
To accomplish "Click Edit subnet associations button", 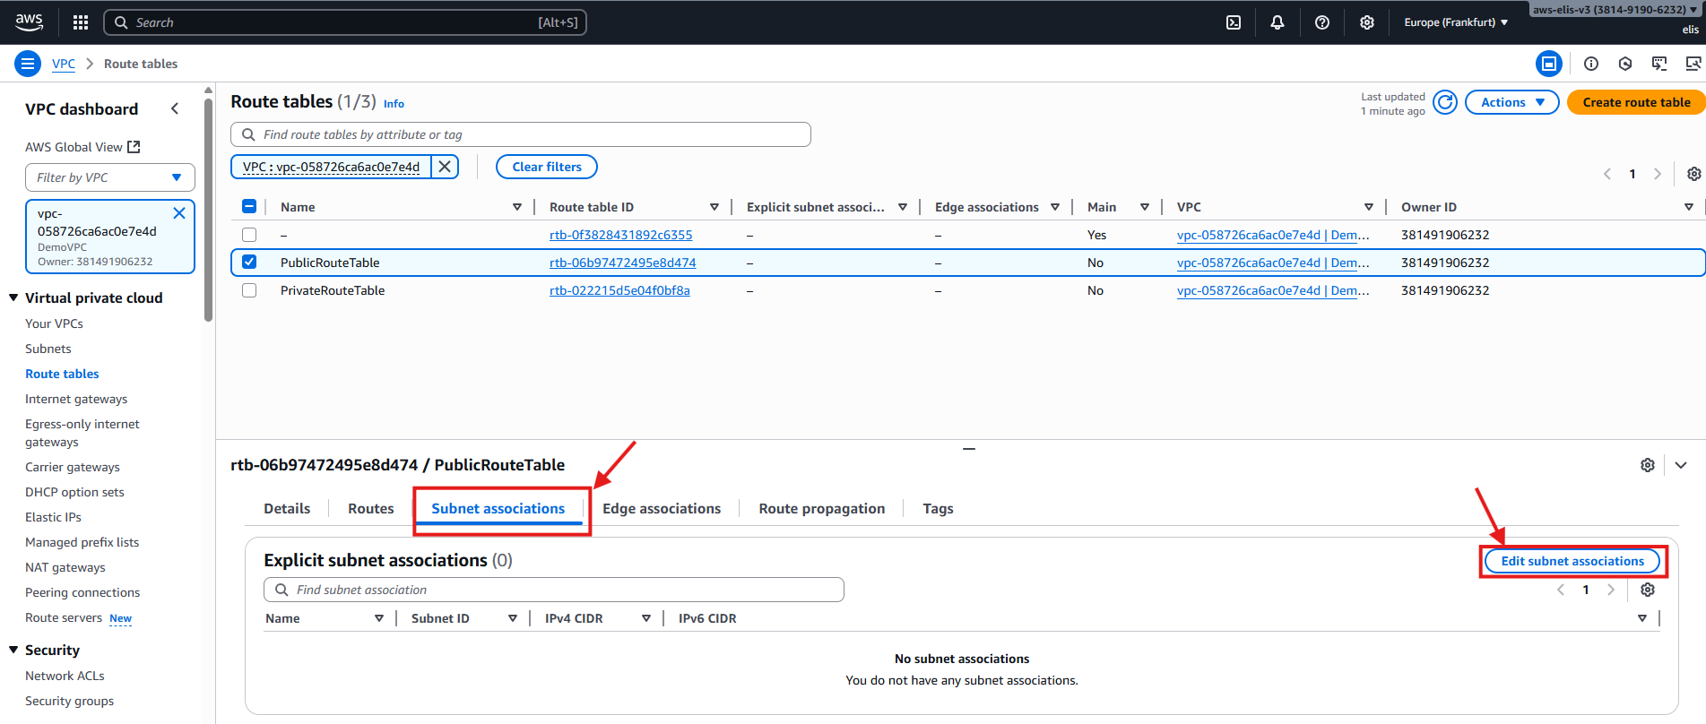I will [x=1572, y=561].
